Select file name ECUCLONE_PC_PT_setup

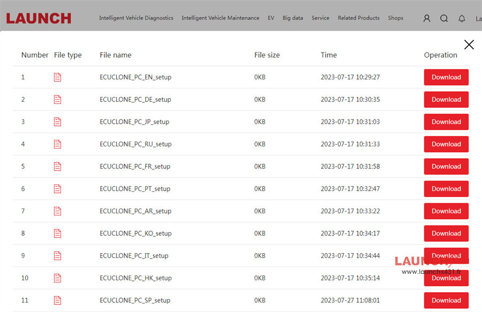click(135, 189)
